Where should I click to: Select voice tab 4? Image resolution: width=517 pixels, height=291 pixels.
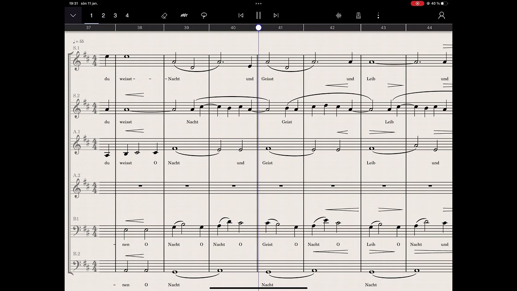pos(127,15)
